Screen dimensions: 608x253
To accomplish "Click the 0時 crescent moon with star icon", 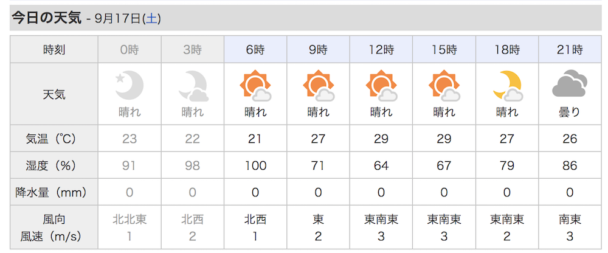I will [x=130, y=85].
